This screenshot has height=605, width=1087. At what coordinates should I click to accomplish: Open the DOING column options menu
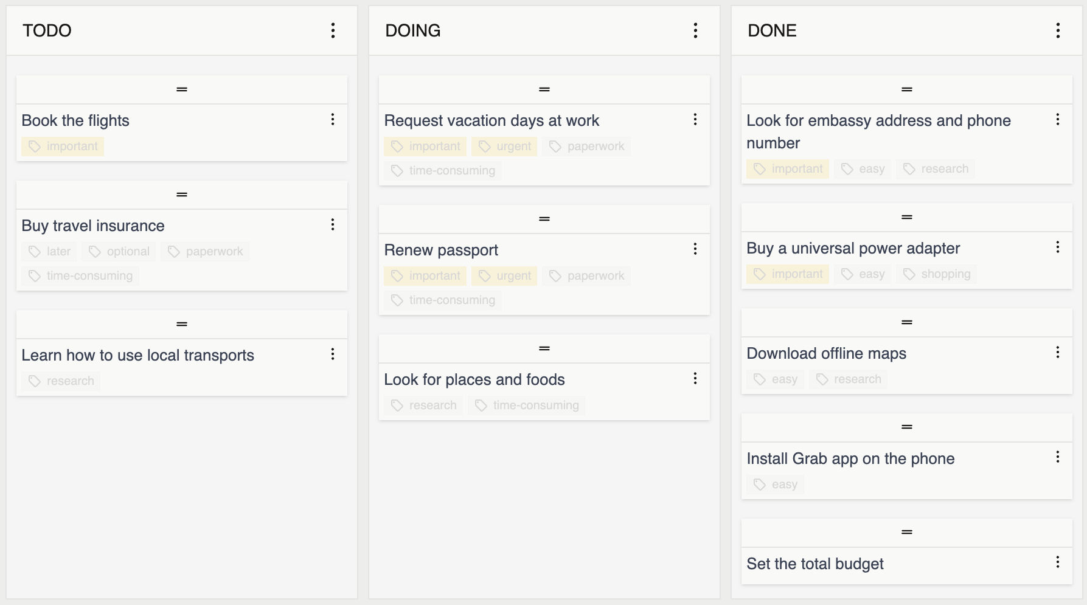click(695, 30)
